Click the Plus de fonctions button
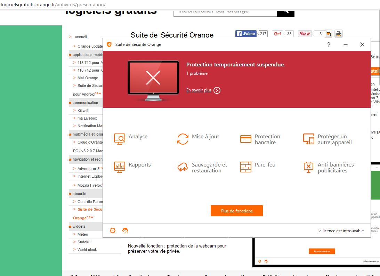 237,211
